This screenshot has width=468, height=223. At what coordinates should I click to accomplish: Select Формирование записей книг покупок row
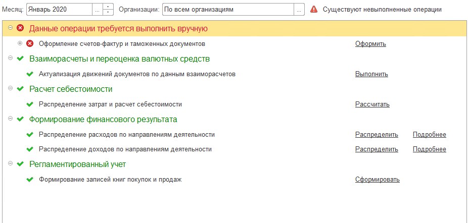point(110,180)
